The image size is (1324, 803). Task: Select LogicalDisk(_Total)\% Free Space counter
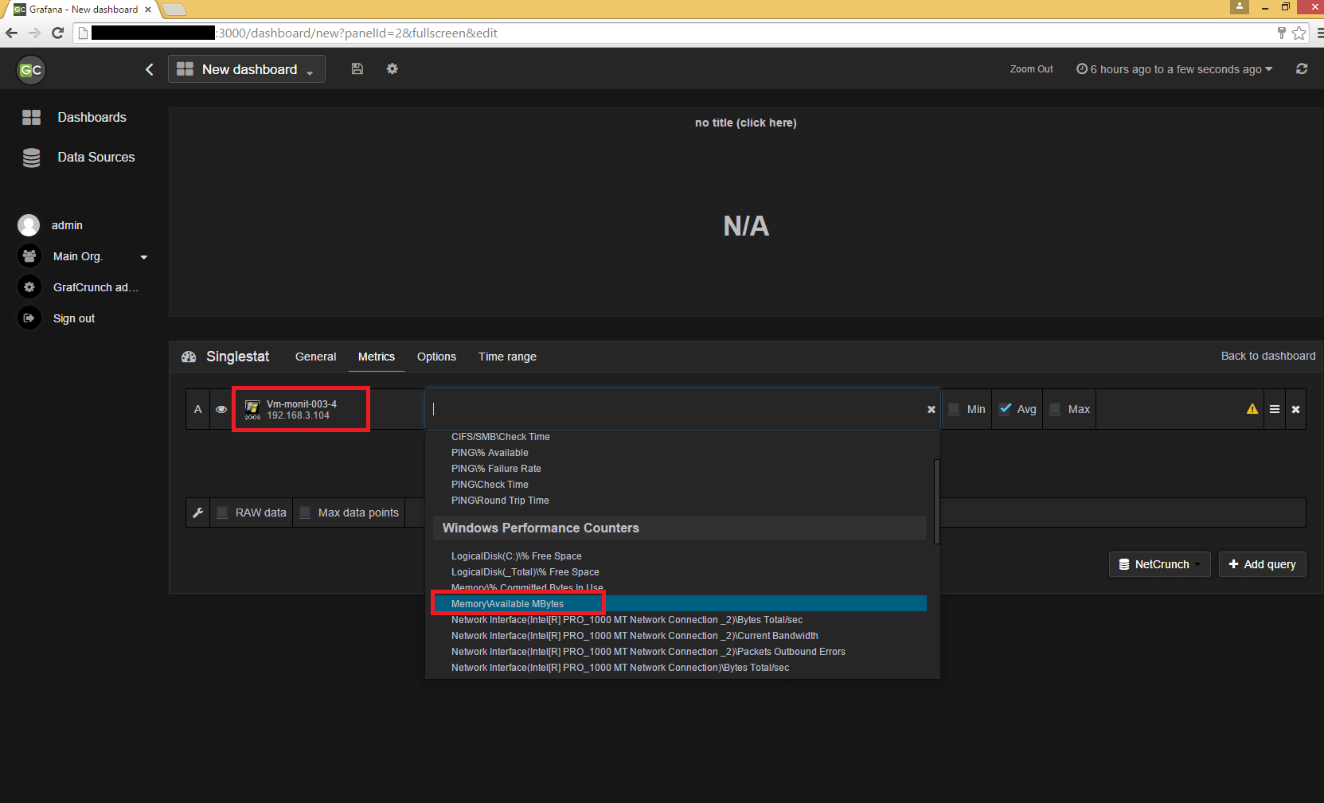525,572
